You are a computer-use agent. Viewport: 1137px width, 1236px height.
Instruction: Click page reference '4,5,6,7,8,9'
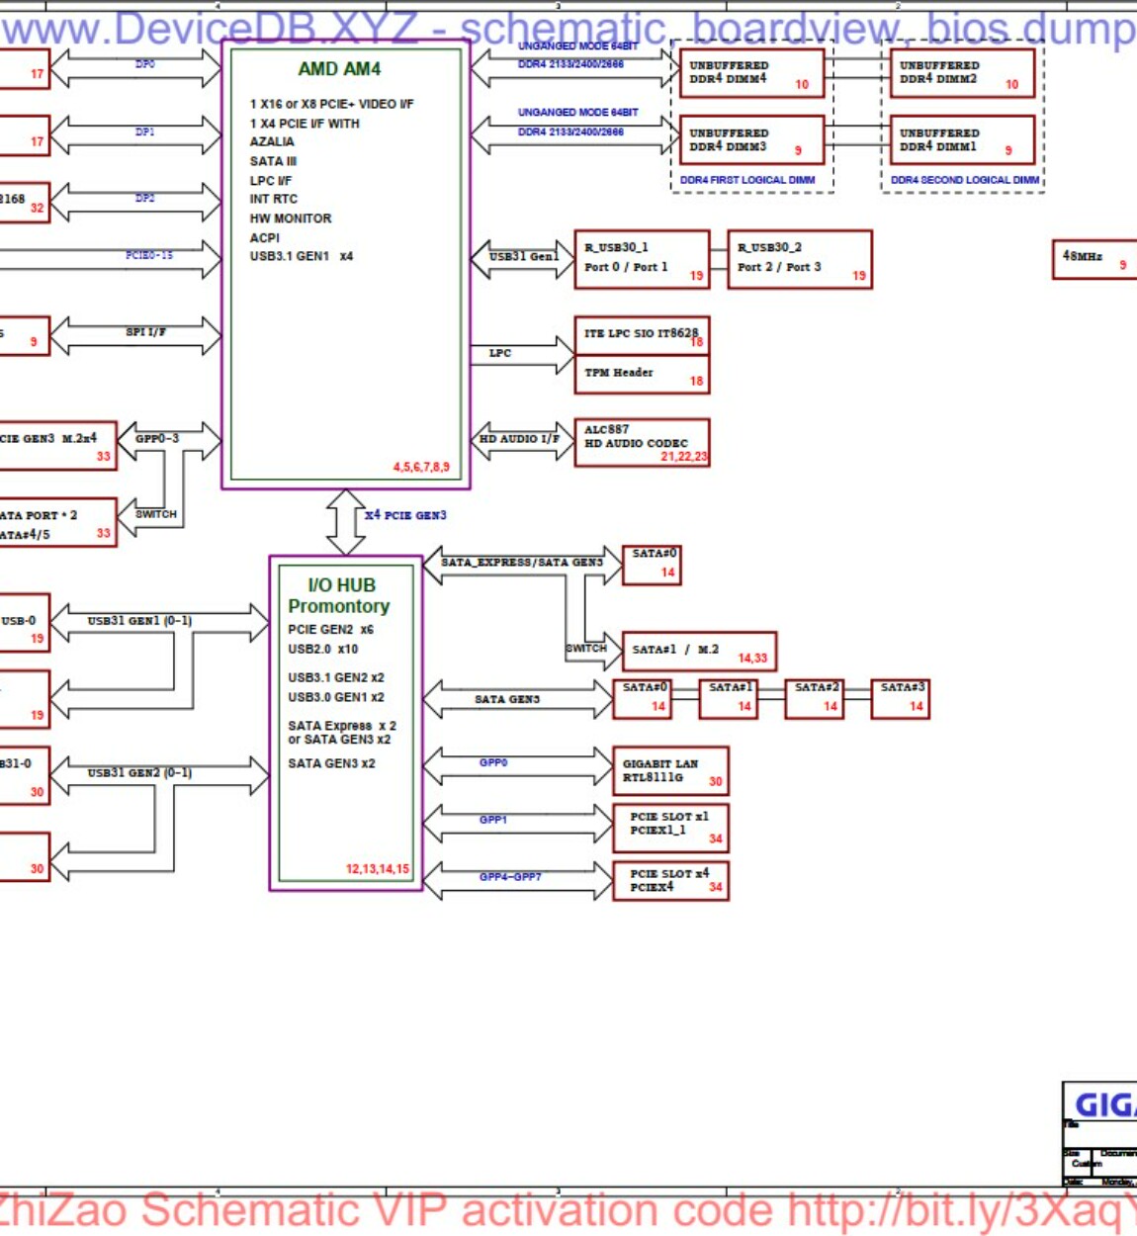click(x=421, y=467)
